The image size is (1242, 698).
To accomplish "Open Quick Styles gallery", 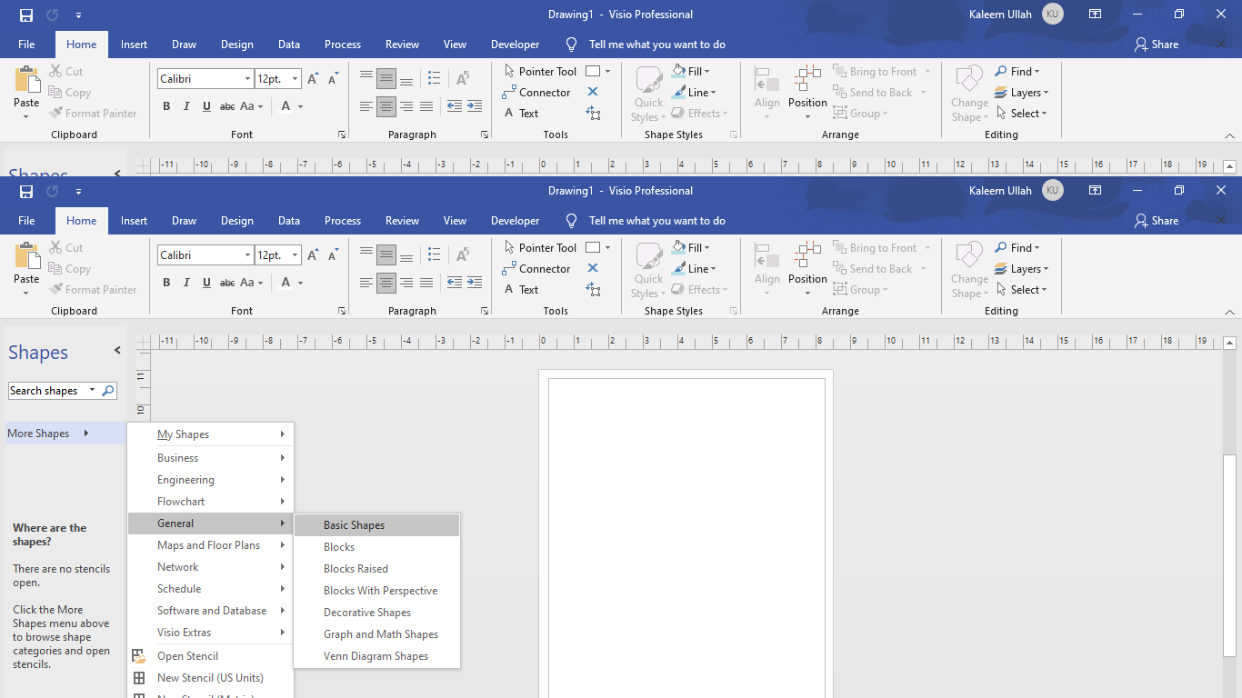I will pos(648,268).
